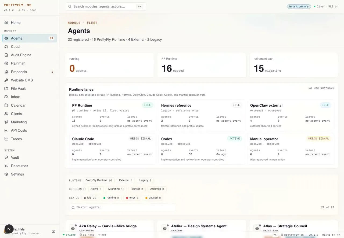344x238 pixels.
Task: Click the online status in the footer
Action: click(69, 235)
